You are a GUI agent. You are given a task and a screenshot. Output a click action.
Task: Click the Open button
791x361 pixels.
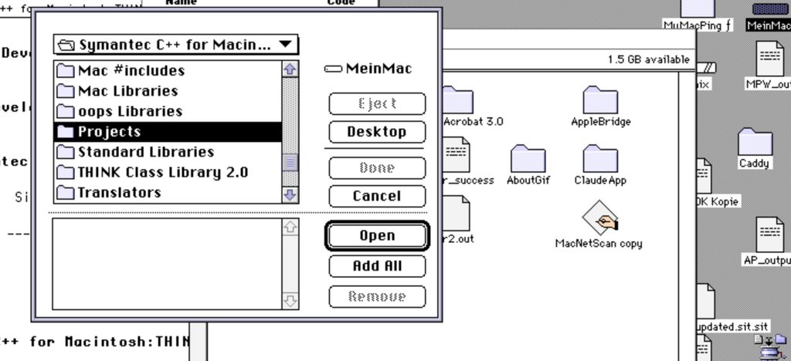pyautogui.click(x=377, y=235)
